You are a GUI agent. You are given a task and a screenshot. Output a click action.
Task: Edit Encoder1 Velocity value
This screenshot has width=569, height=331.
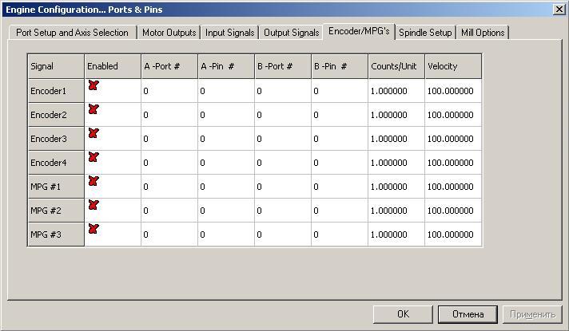453,91
